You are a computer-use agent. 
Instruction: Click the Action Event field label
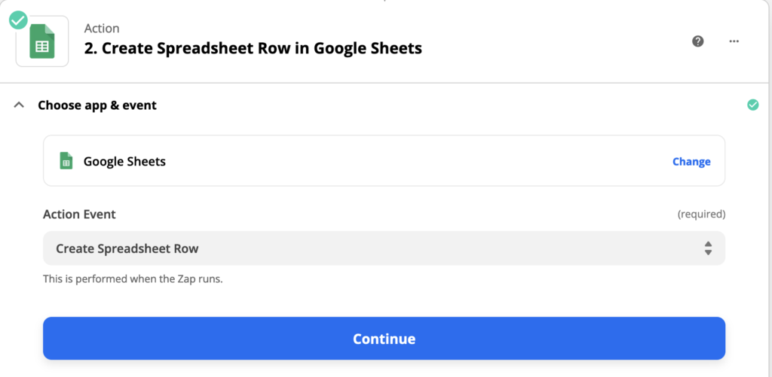click(80, 214)
